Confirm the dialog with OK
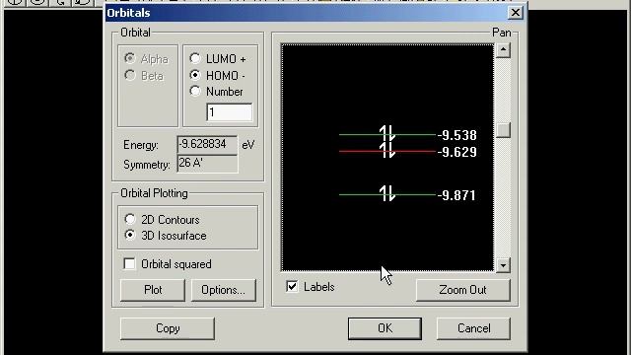 (385, 328)
